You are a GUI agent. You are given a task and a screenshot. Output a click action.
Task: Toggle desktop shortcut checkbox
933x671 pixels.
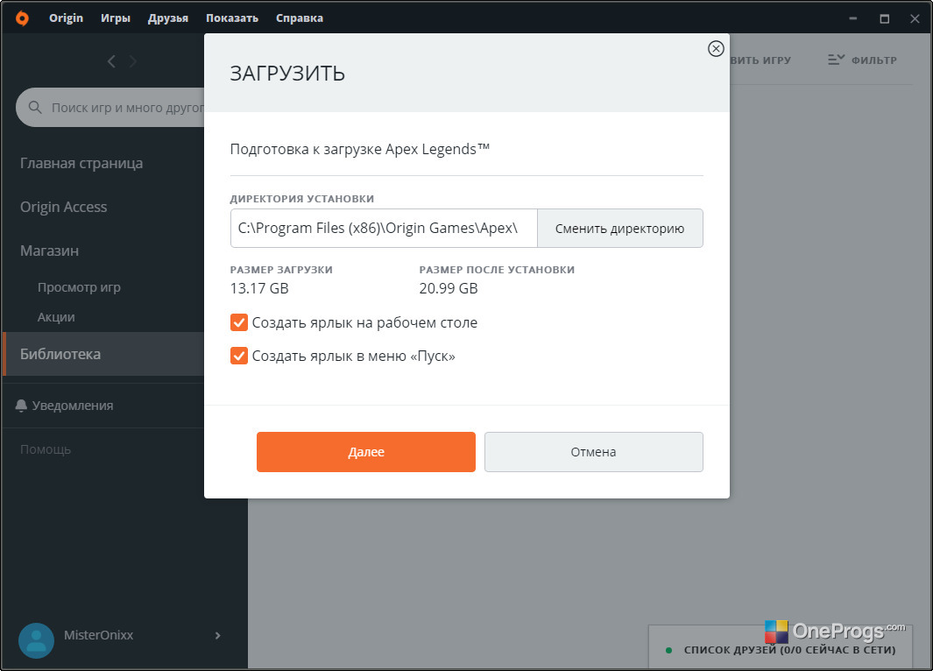238,322
